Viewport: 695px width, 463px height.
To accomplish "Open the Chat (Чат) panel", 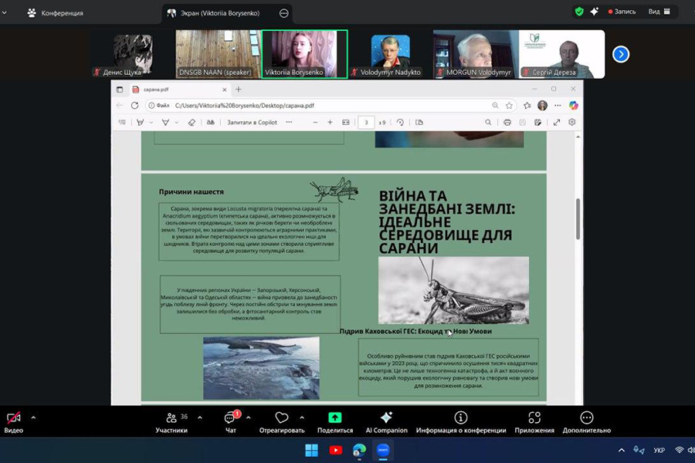I will tap(230, 417).
